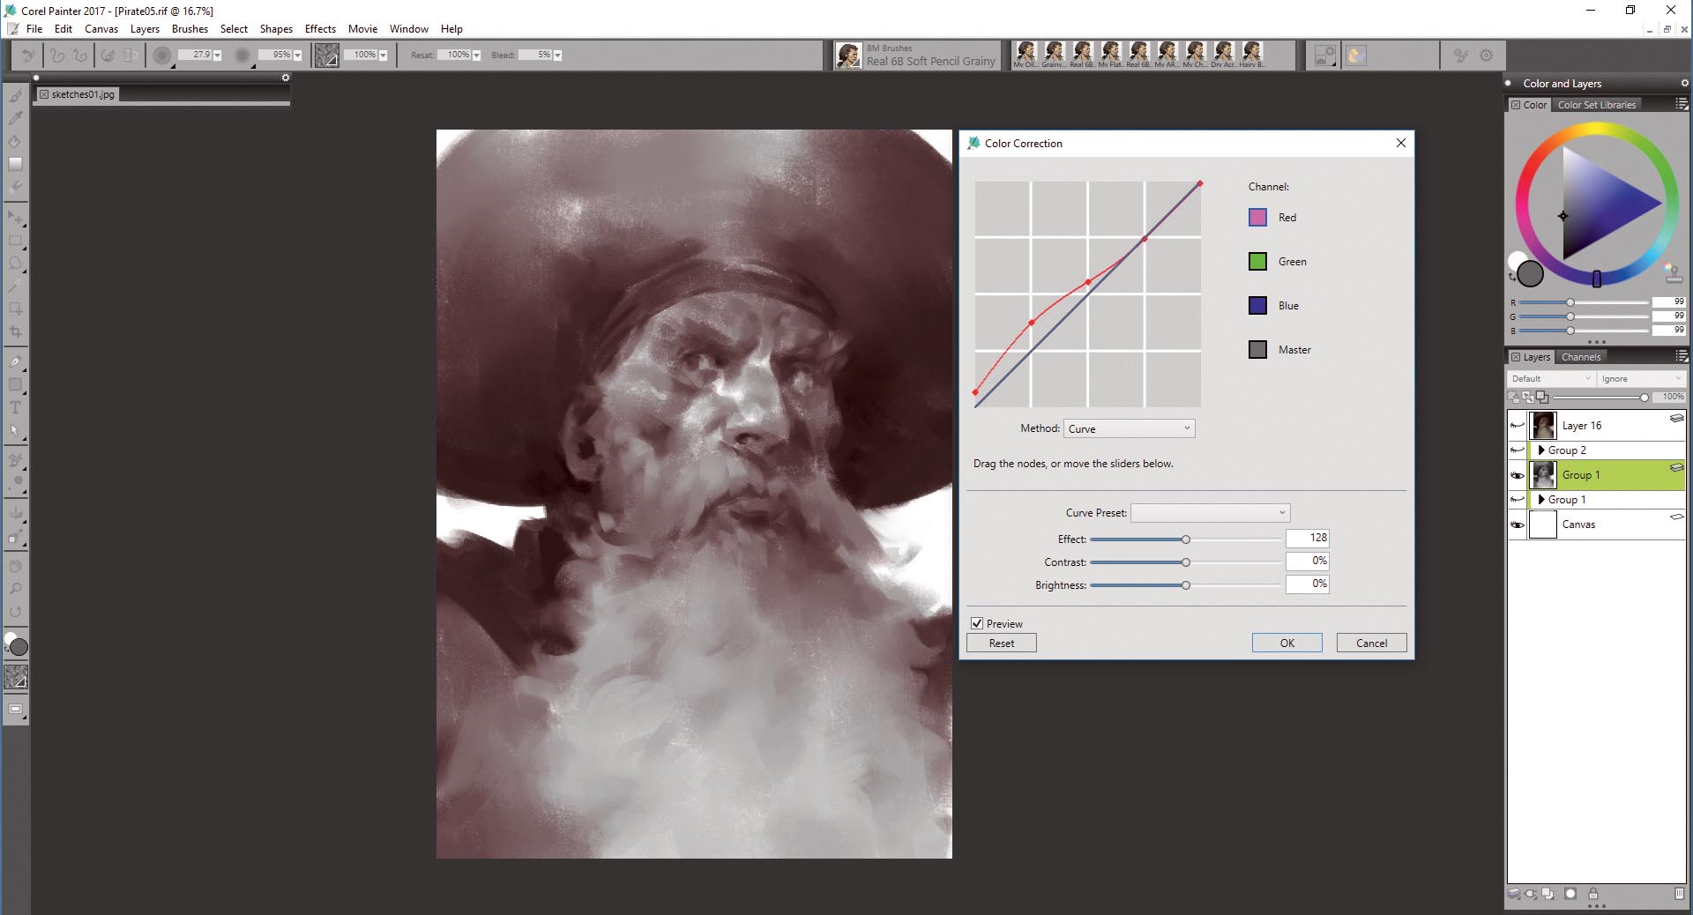Open the opacity 95% dropdown arrow

[x=297, y=55]
